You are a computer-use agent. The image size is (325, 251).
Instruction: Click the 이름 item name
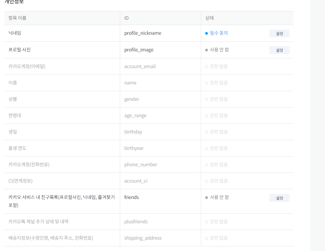[x=13, y=83]
